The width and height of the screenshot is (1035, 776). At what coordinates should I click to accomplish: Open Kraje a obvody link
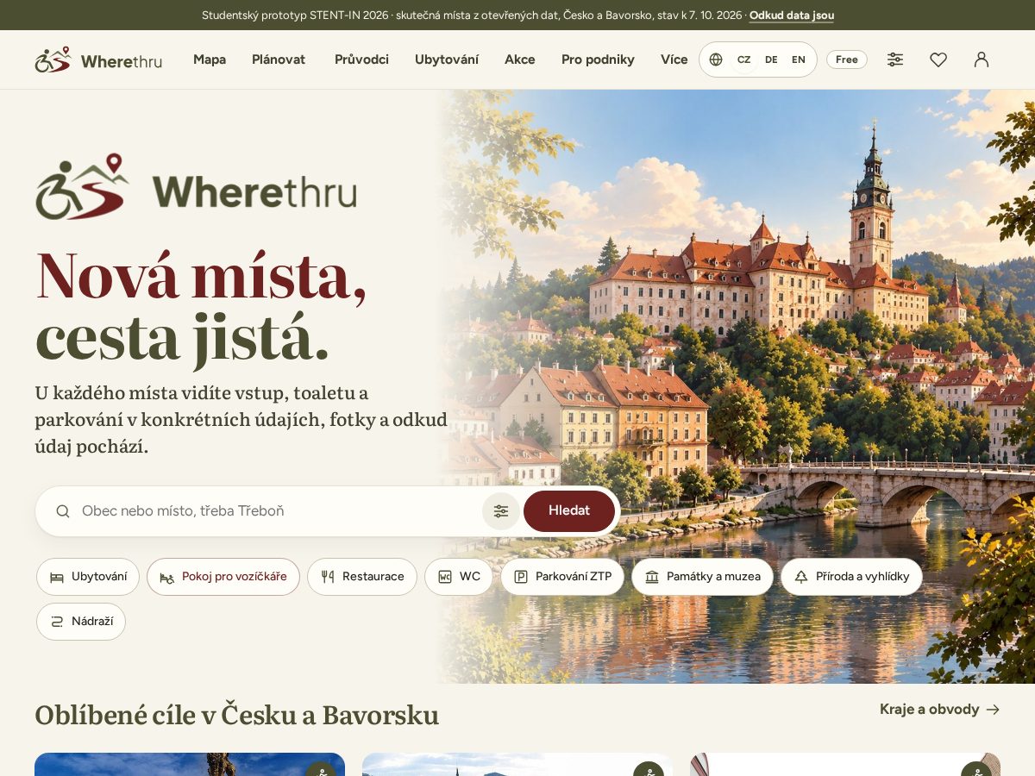(x=940, y=710)
